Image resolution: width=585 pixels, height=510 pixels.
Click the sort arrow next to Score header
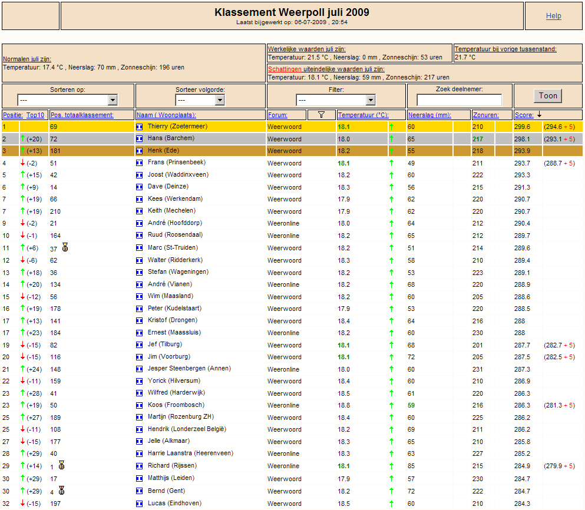[539, 115]
